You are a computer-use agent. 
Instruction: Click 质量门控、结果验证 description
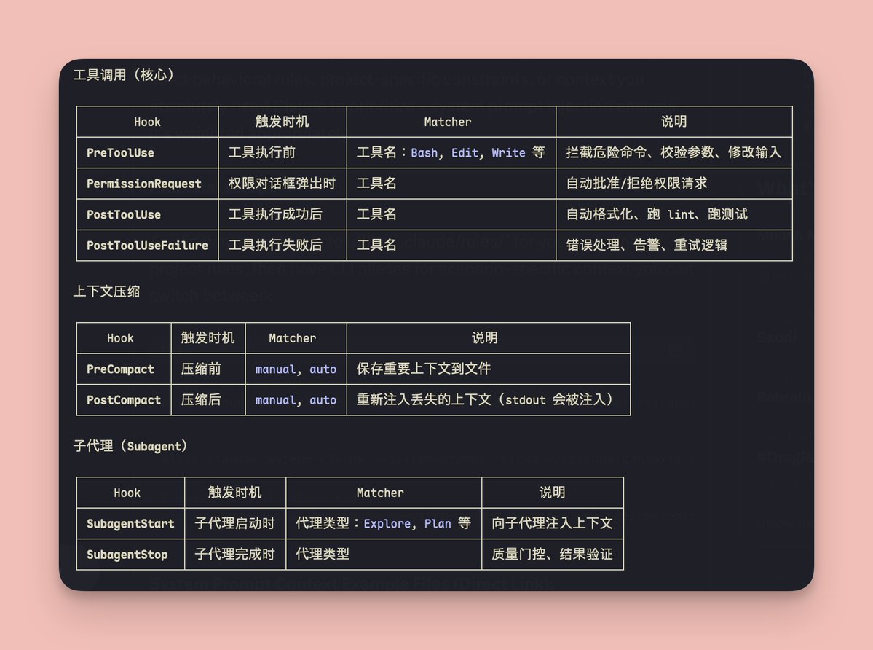553,555
